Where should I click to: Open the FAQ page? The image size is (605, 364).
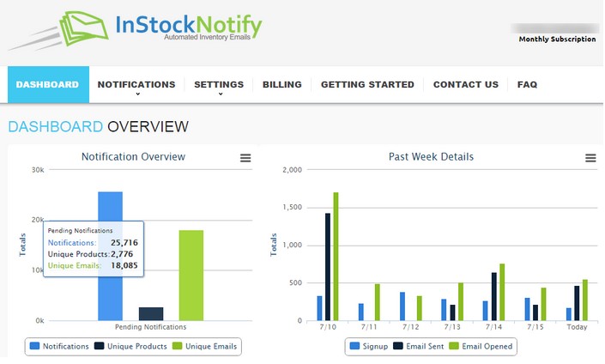pyautogui.click(x=527, y=85)
